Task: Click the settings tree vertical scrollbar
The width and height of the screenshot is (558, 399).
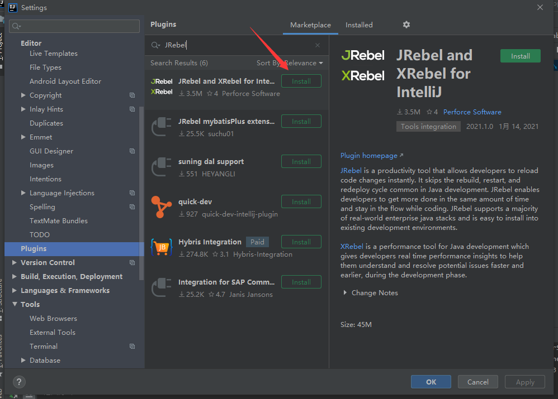Action: [141, 194]
